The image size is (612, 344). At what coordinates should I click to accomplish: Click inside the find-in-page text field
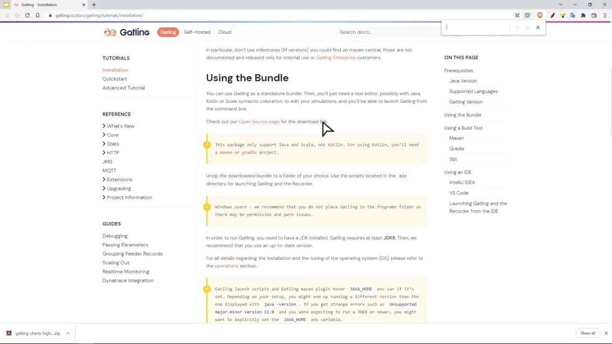click(476, 27)
